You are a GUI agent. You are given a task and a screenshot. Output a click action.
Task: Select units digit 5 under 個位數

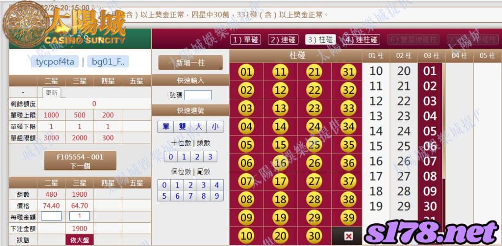click(x=164, y=196)
